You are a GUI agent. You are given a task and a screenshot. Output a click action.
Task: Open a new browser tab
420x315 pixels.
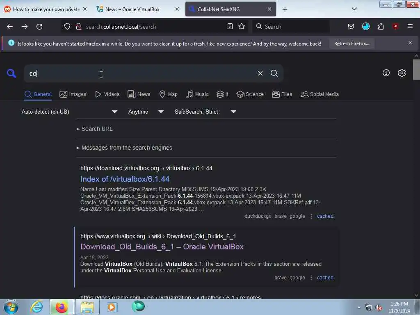pyautogui.click(x=285, y=9)
